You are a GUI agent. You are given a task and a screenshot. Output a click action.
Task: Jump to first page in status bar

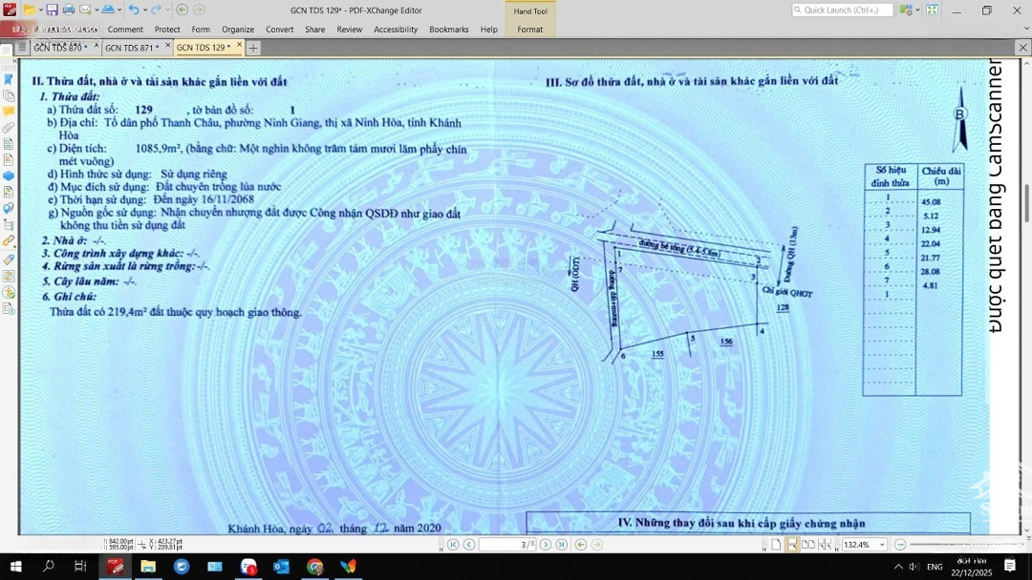coord(453,545)
